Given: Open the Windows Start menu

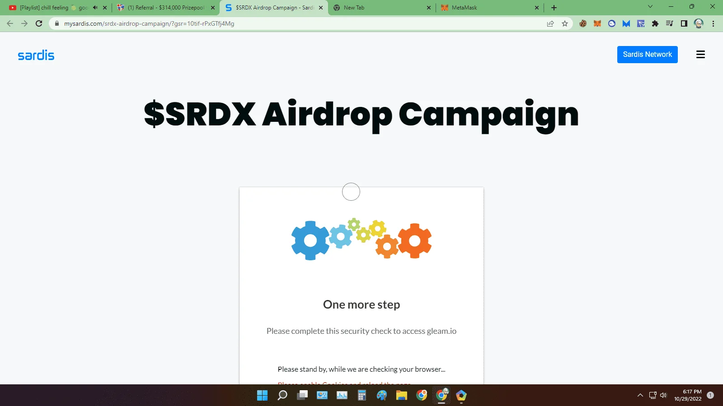Looking at the screenshot, I should point(262,396).
